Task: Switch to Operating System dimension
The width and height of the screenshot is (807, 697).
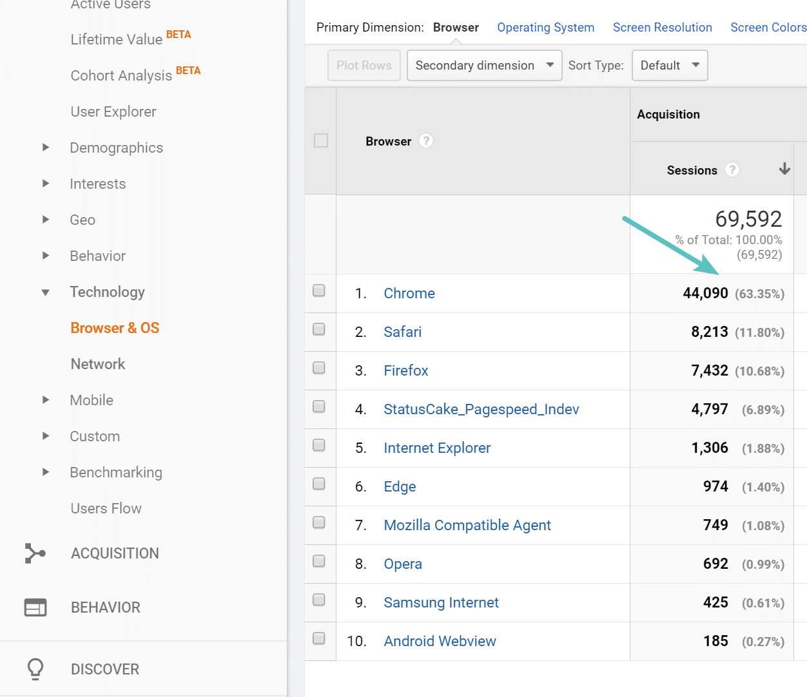Action: (x=545, y=28)
